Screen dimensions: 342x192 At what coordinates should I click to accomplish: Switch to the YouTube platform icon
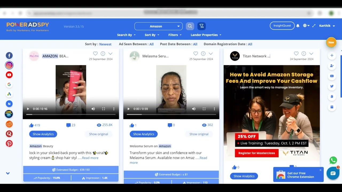tap(9, 75)
